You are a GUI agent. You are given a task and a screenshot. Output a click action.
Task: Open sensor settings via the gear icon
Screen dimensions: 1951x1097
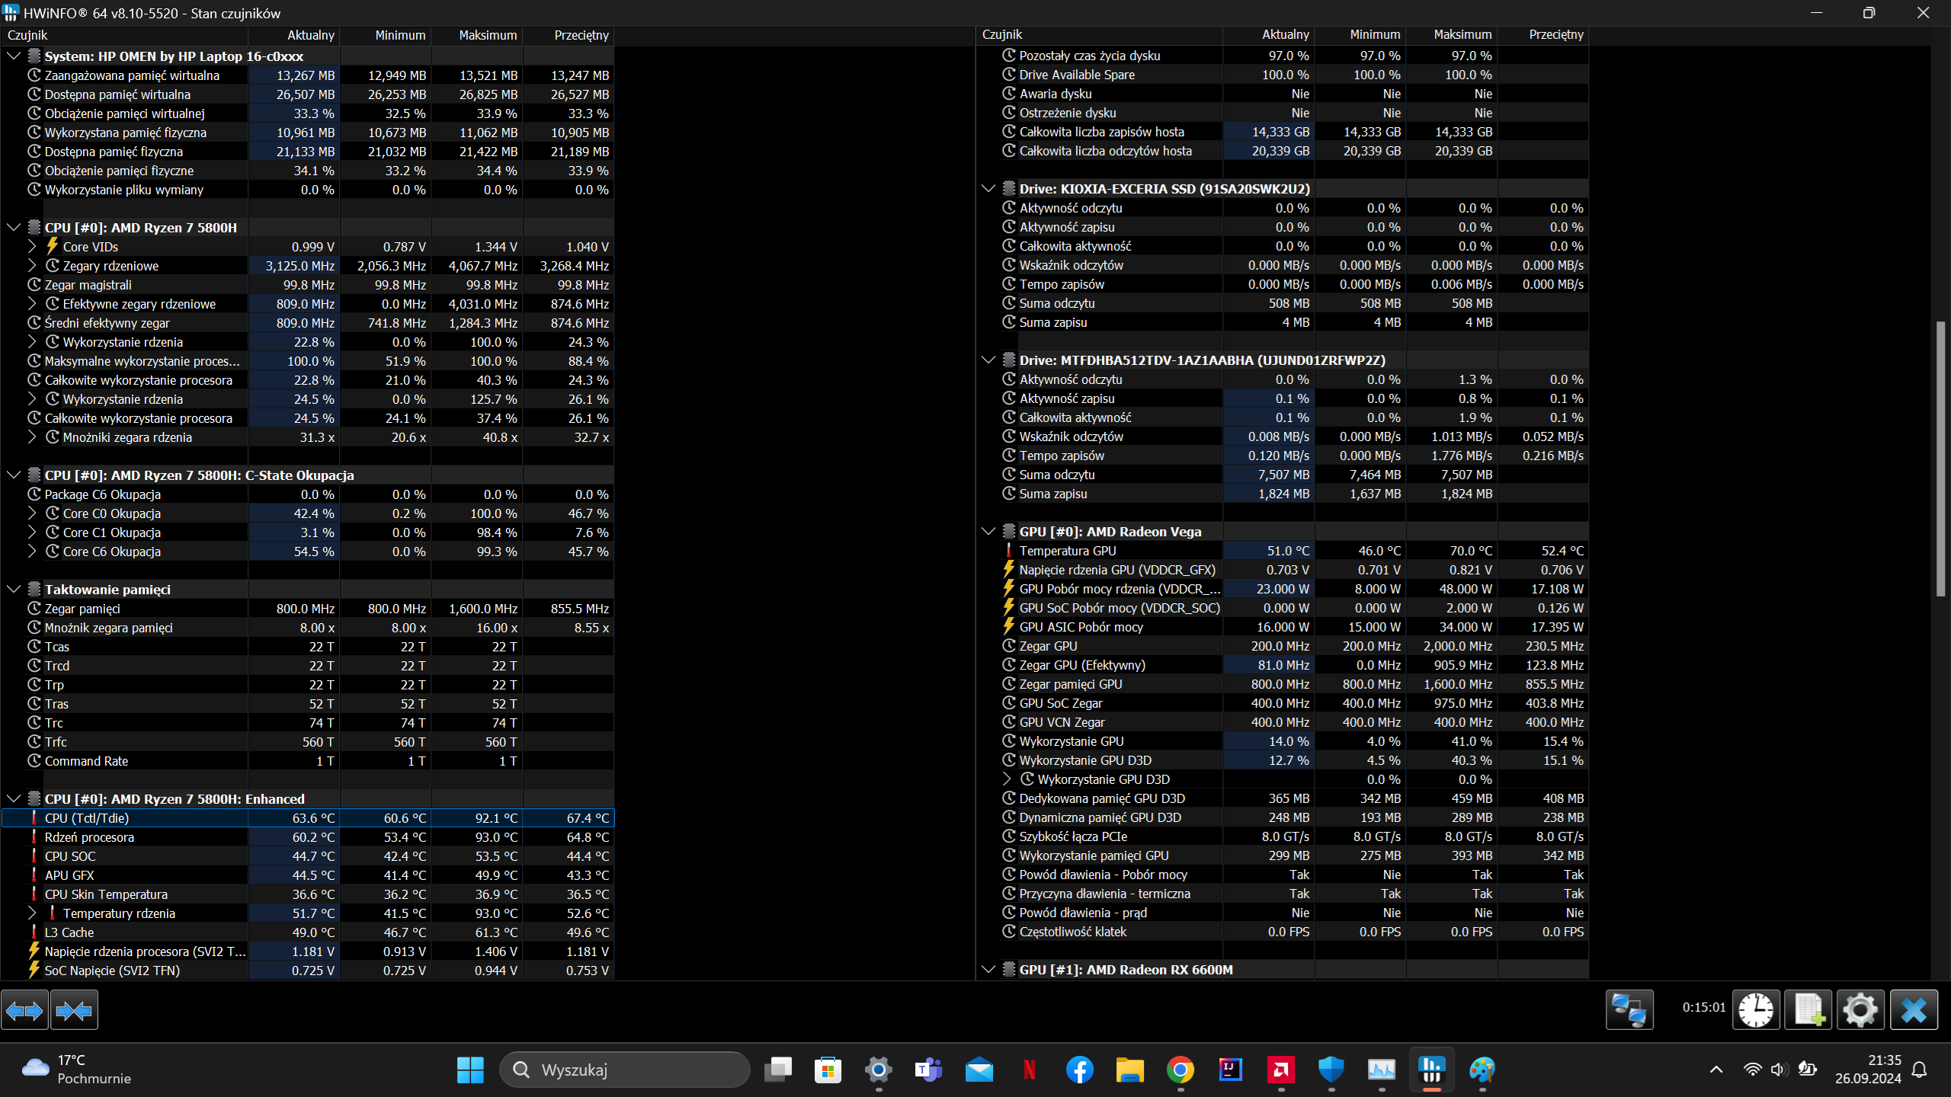click(1860, 1010)
